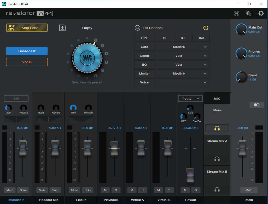Enable 48V phantom power
This screenshot has height=204, width=268.
(16, 99)
